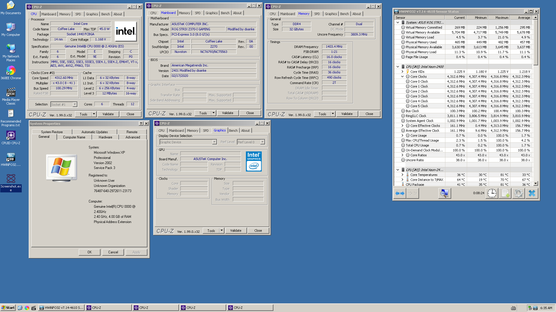
Task: Select Recommended Programs.txt desktop file
Action: pos(11,118)
